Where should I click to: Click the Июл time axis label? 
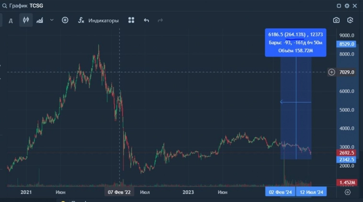point(145,192)
